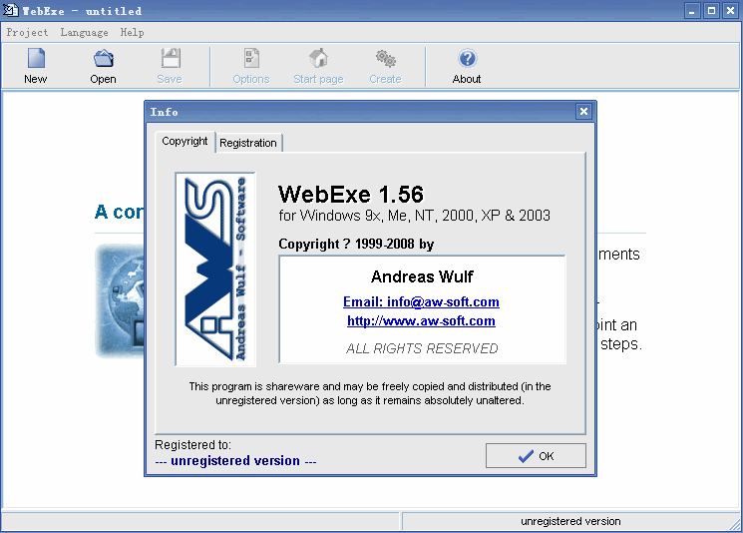Maximize the WebExe main window
Viewport: 743px width, 533px height.
click(711, 10)
